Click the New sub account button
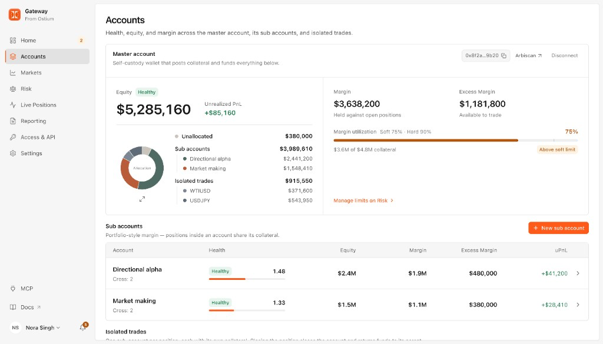The height and width of the screenshot is (344, 603). click(x=558, y=228)
